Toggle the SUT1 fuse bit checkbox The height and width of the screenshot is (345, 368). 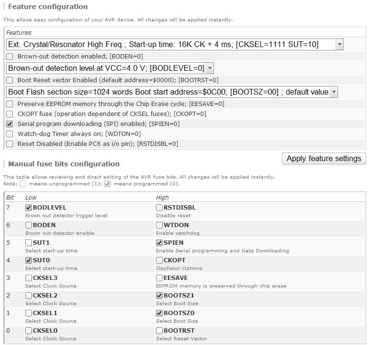29,243
